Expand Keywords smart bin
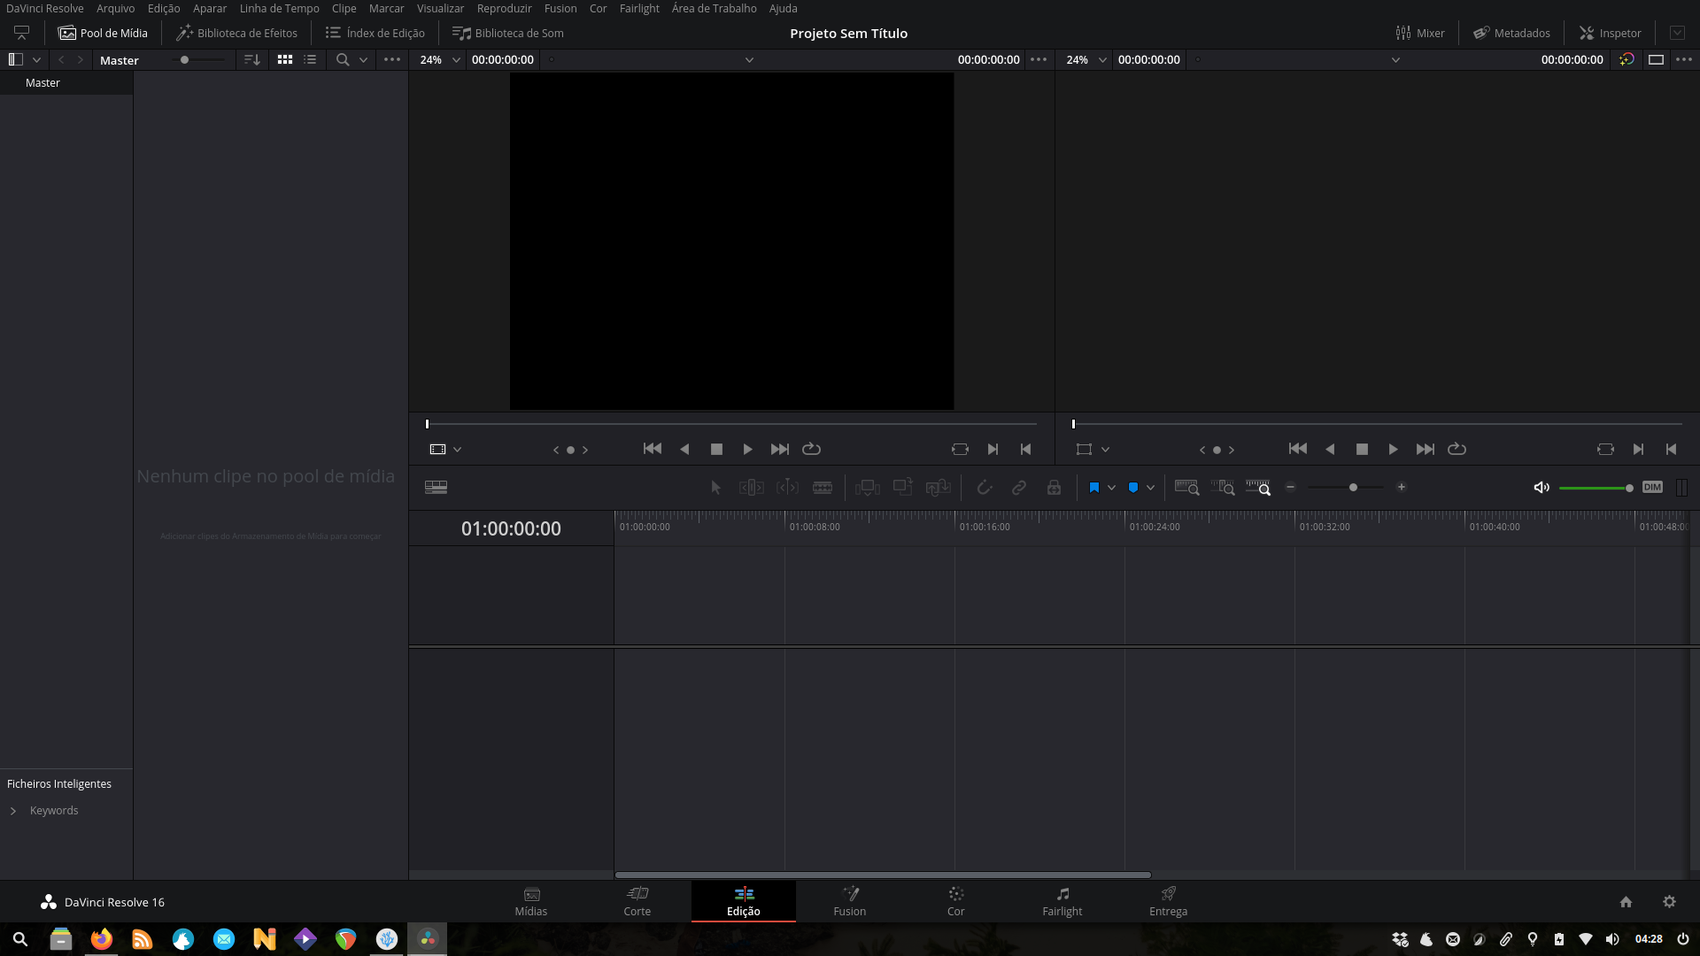Image resolution: width=1700 pixels, height=956 pixels. (x=13, y=811)
